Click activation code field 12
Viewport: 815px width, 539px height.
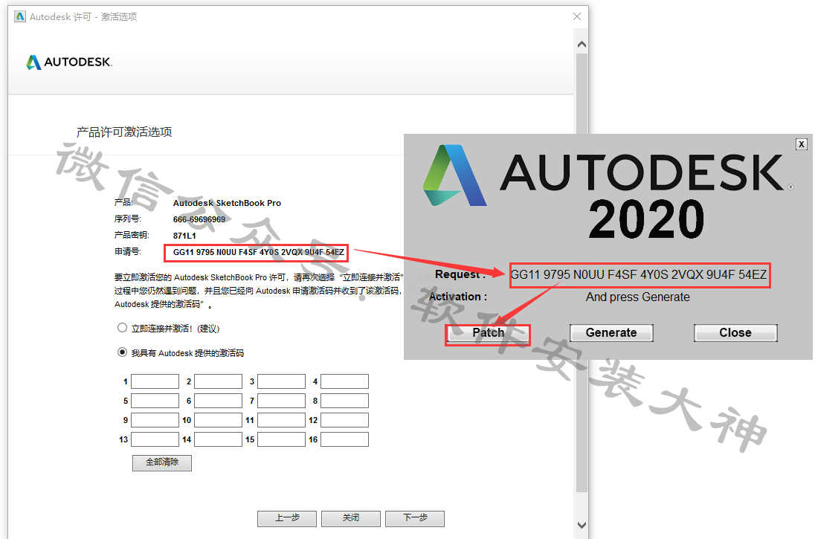pyautogui.click(x=344, y=420)
